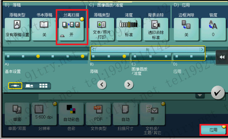Open the 色彩 auto color setting
The height and width of the screenshot is (139, 228).
tap(71, 114)
